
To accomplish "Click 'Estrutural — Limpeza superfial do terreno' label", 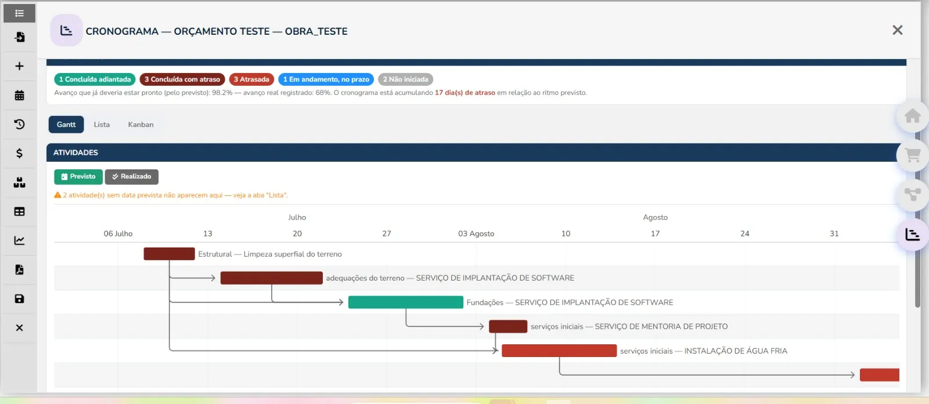I will pyautogui.click(x=270, y=254).
